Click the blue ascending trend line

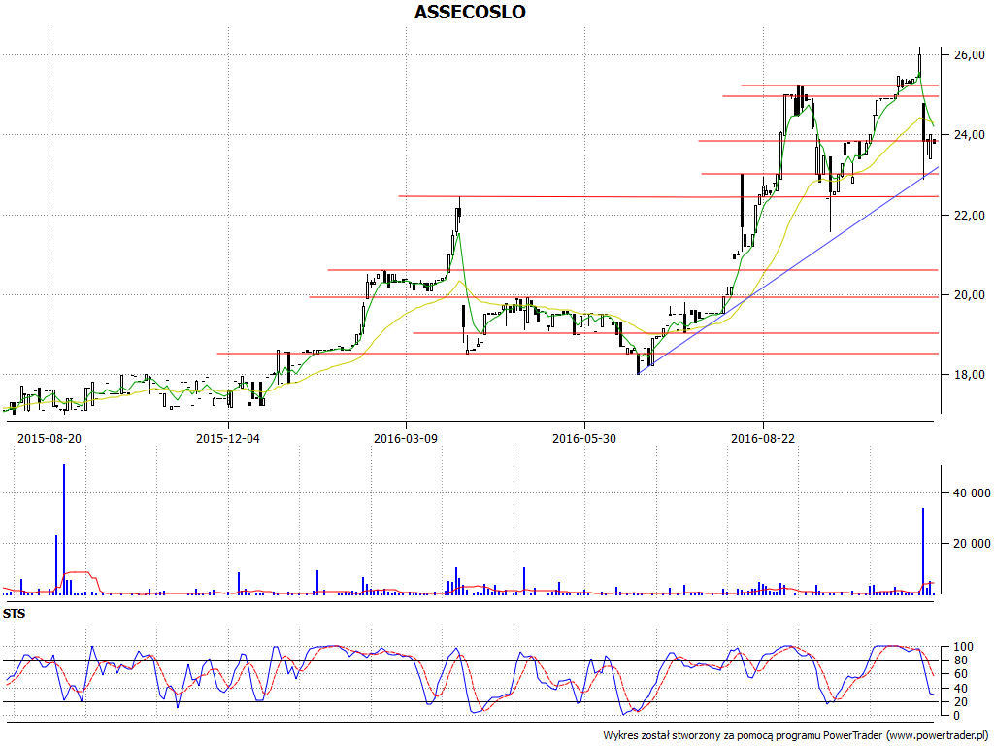coord(786,268)
